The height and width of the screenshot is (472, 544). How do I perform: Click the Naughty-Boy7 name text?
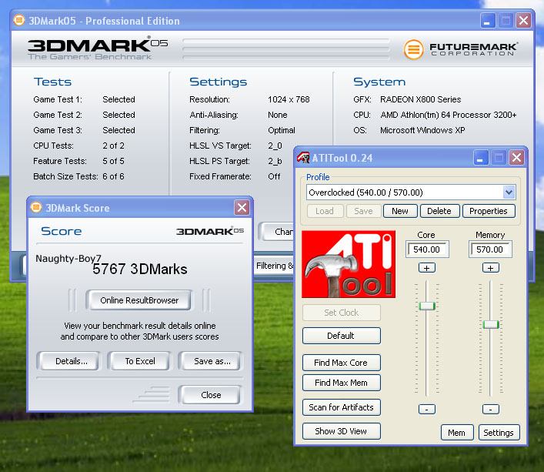tap(68, 259)
